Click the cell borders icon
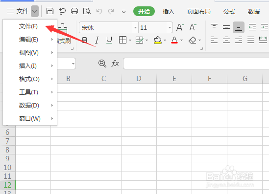Viewport: 269px width, 194px height. point(122,40)
